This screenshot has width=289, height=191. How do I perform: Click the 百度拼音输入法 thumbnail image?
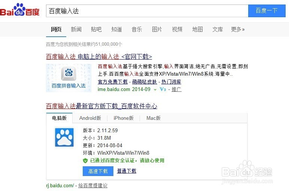[69, 78]
